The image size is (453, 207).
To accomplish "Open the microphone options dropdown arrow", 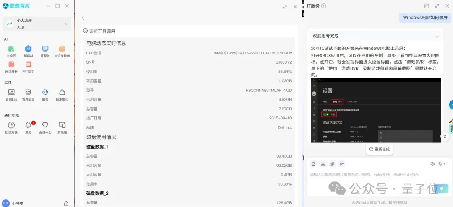I will 445,164.
